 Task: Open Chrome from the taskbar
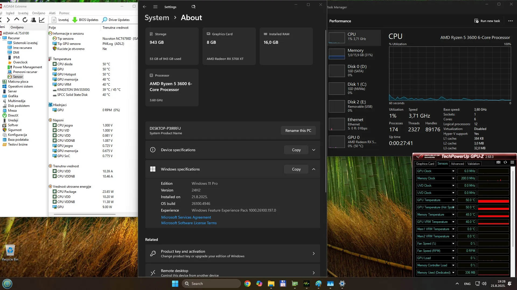(247, 284)
